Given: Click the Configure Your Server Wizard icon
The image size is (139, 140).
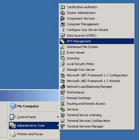Looking at the screenshot, I should [x=63, y=30].
